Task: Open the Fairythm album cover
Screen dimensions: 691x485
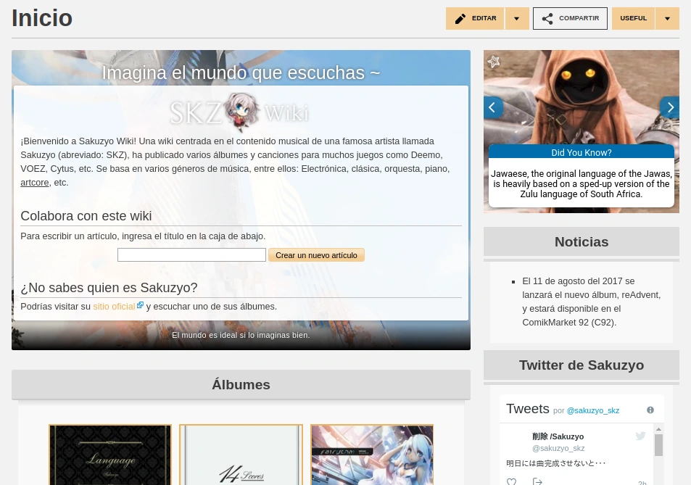Action: (372, 455)
